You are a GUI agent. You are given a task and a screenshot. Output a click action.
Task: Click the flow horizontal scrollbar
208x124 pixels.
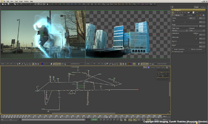[84, 113]
